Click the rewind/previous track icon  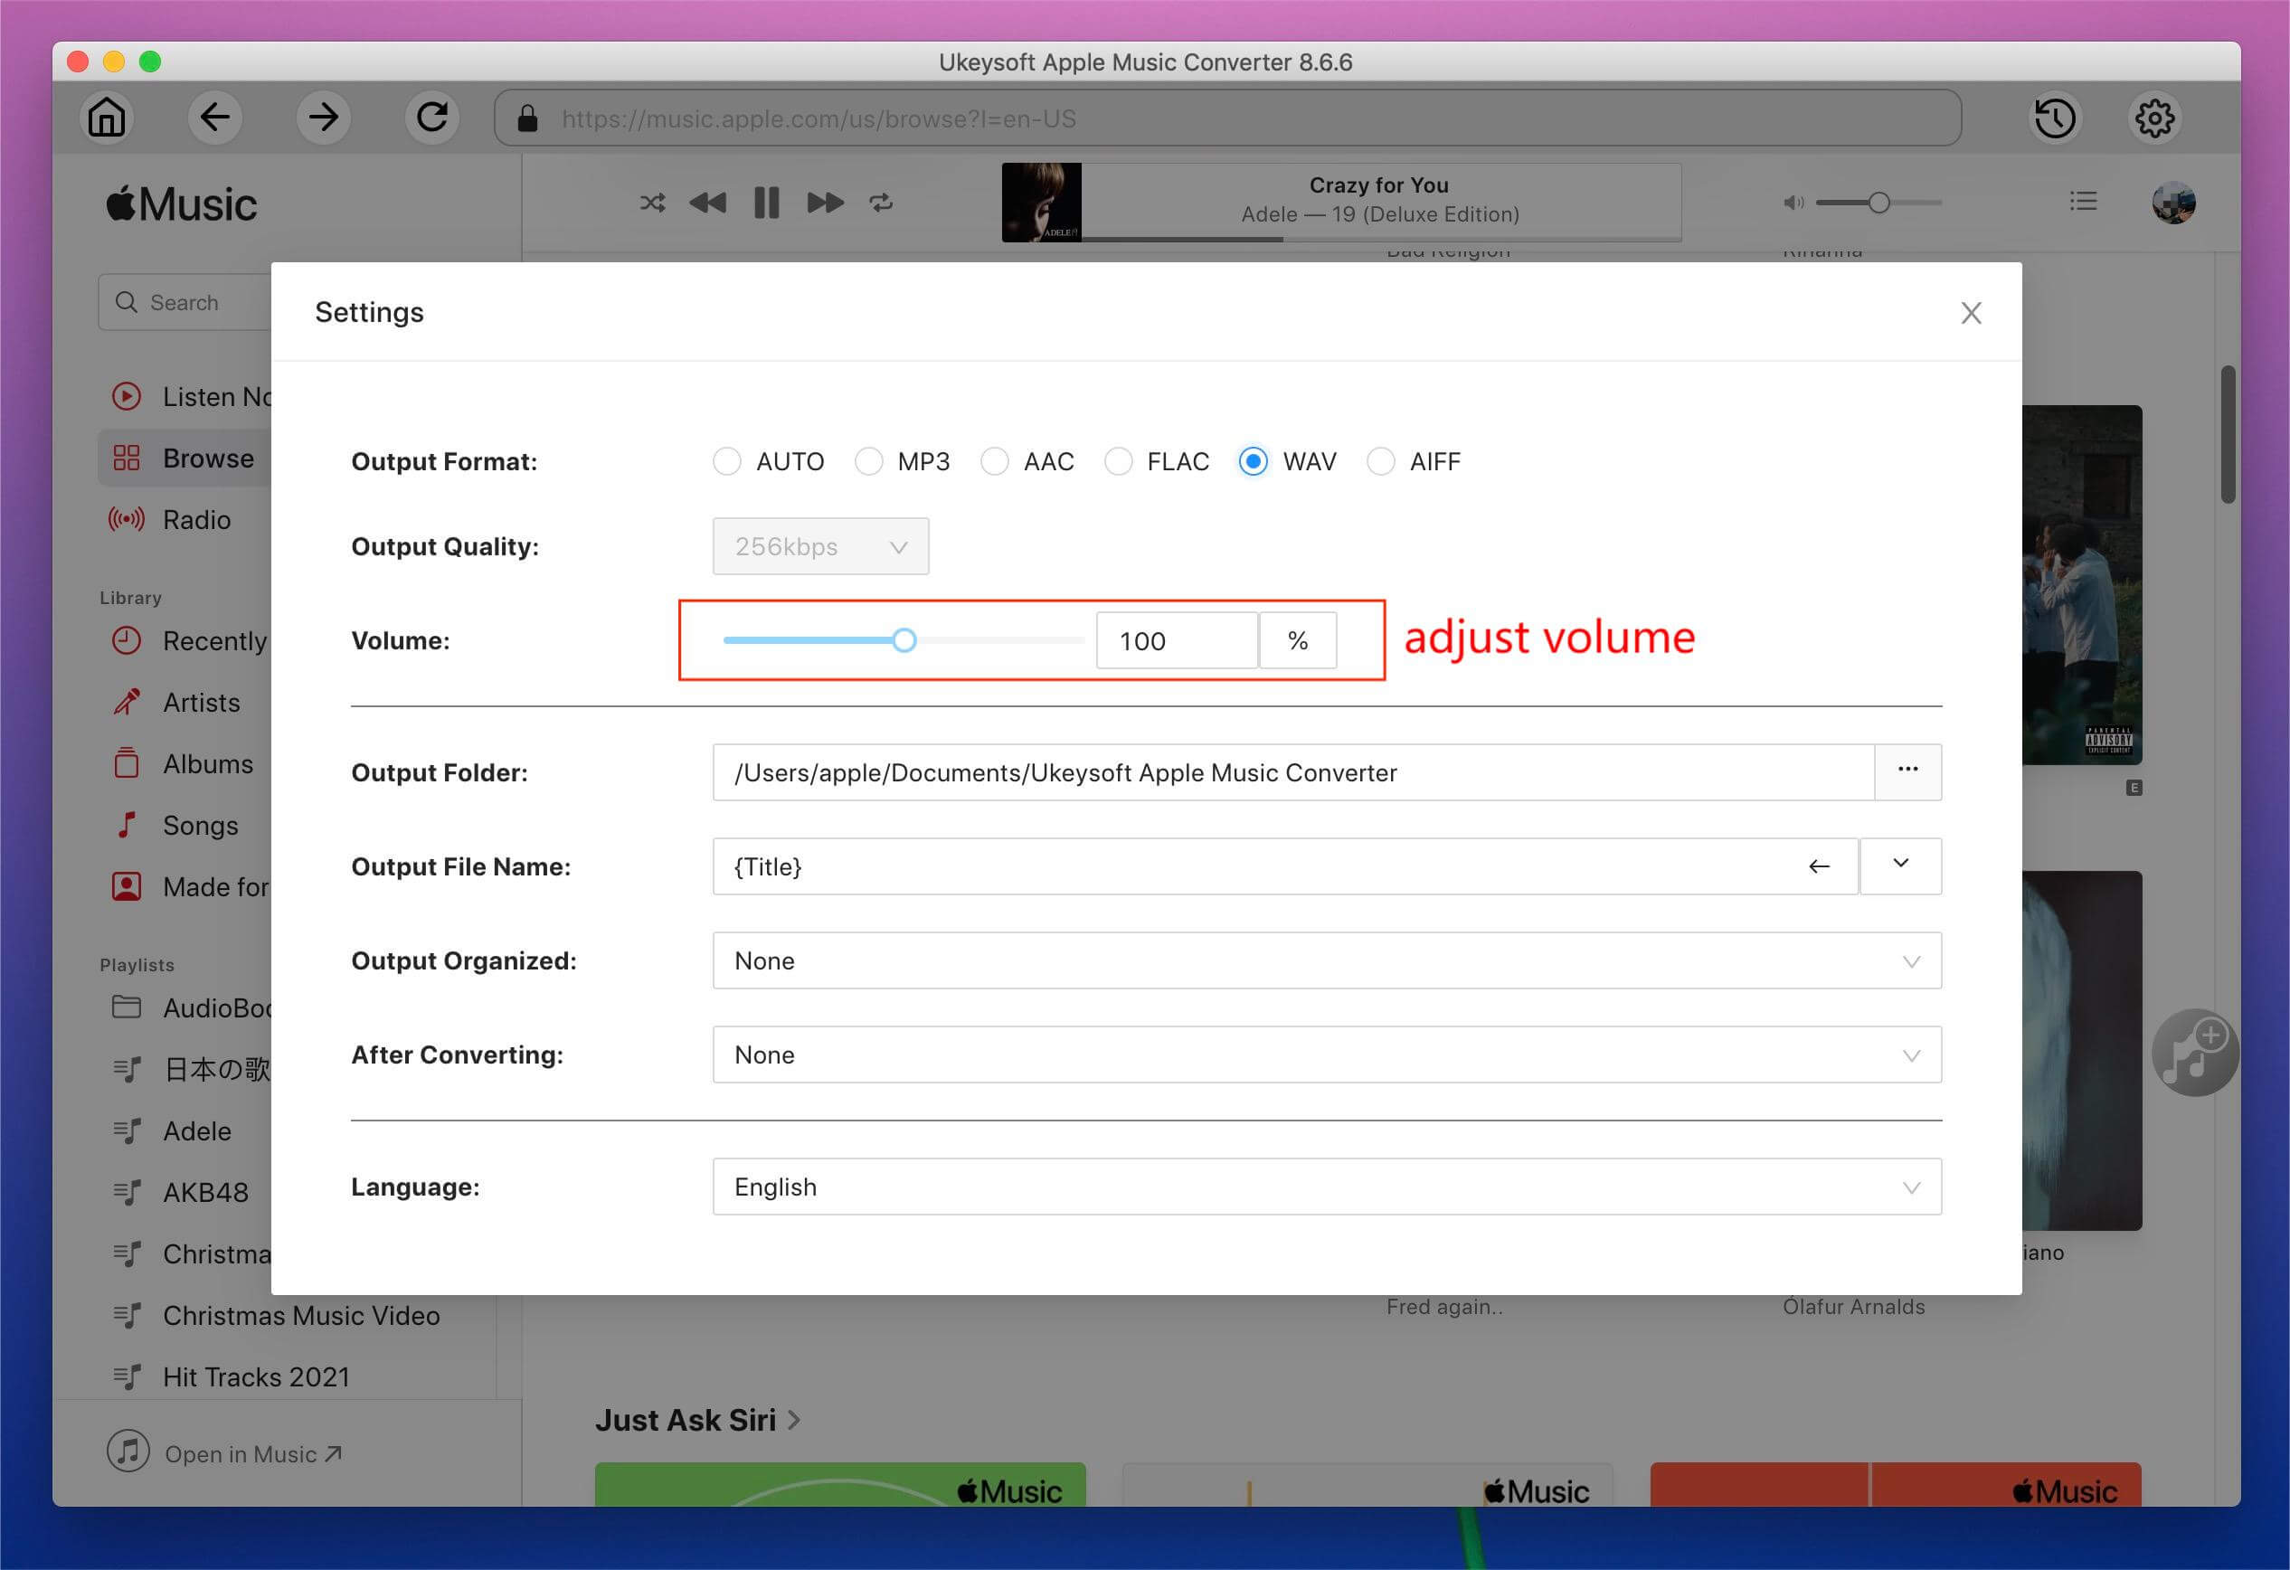pyautogui.click(x=706, y=202)
